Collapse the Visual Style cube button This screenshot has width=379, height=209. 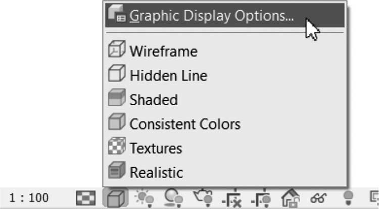point(116,198)
